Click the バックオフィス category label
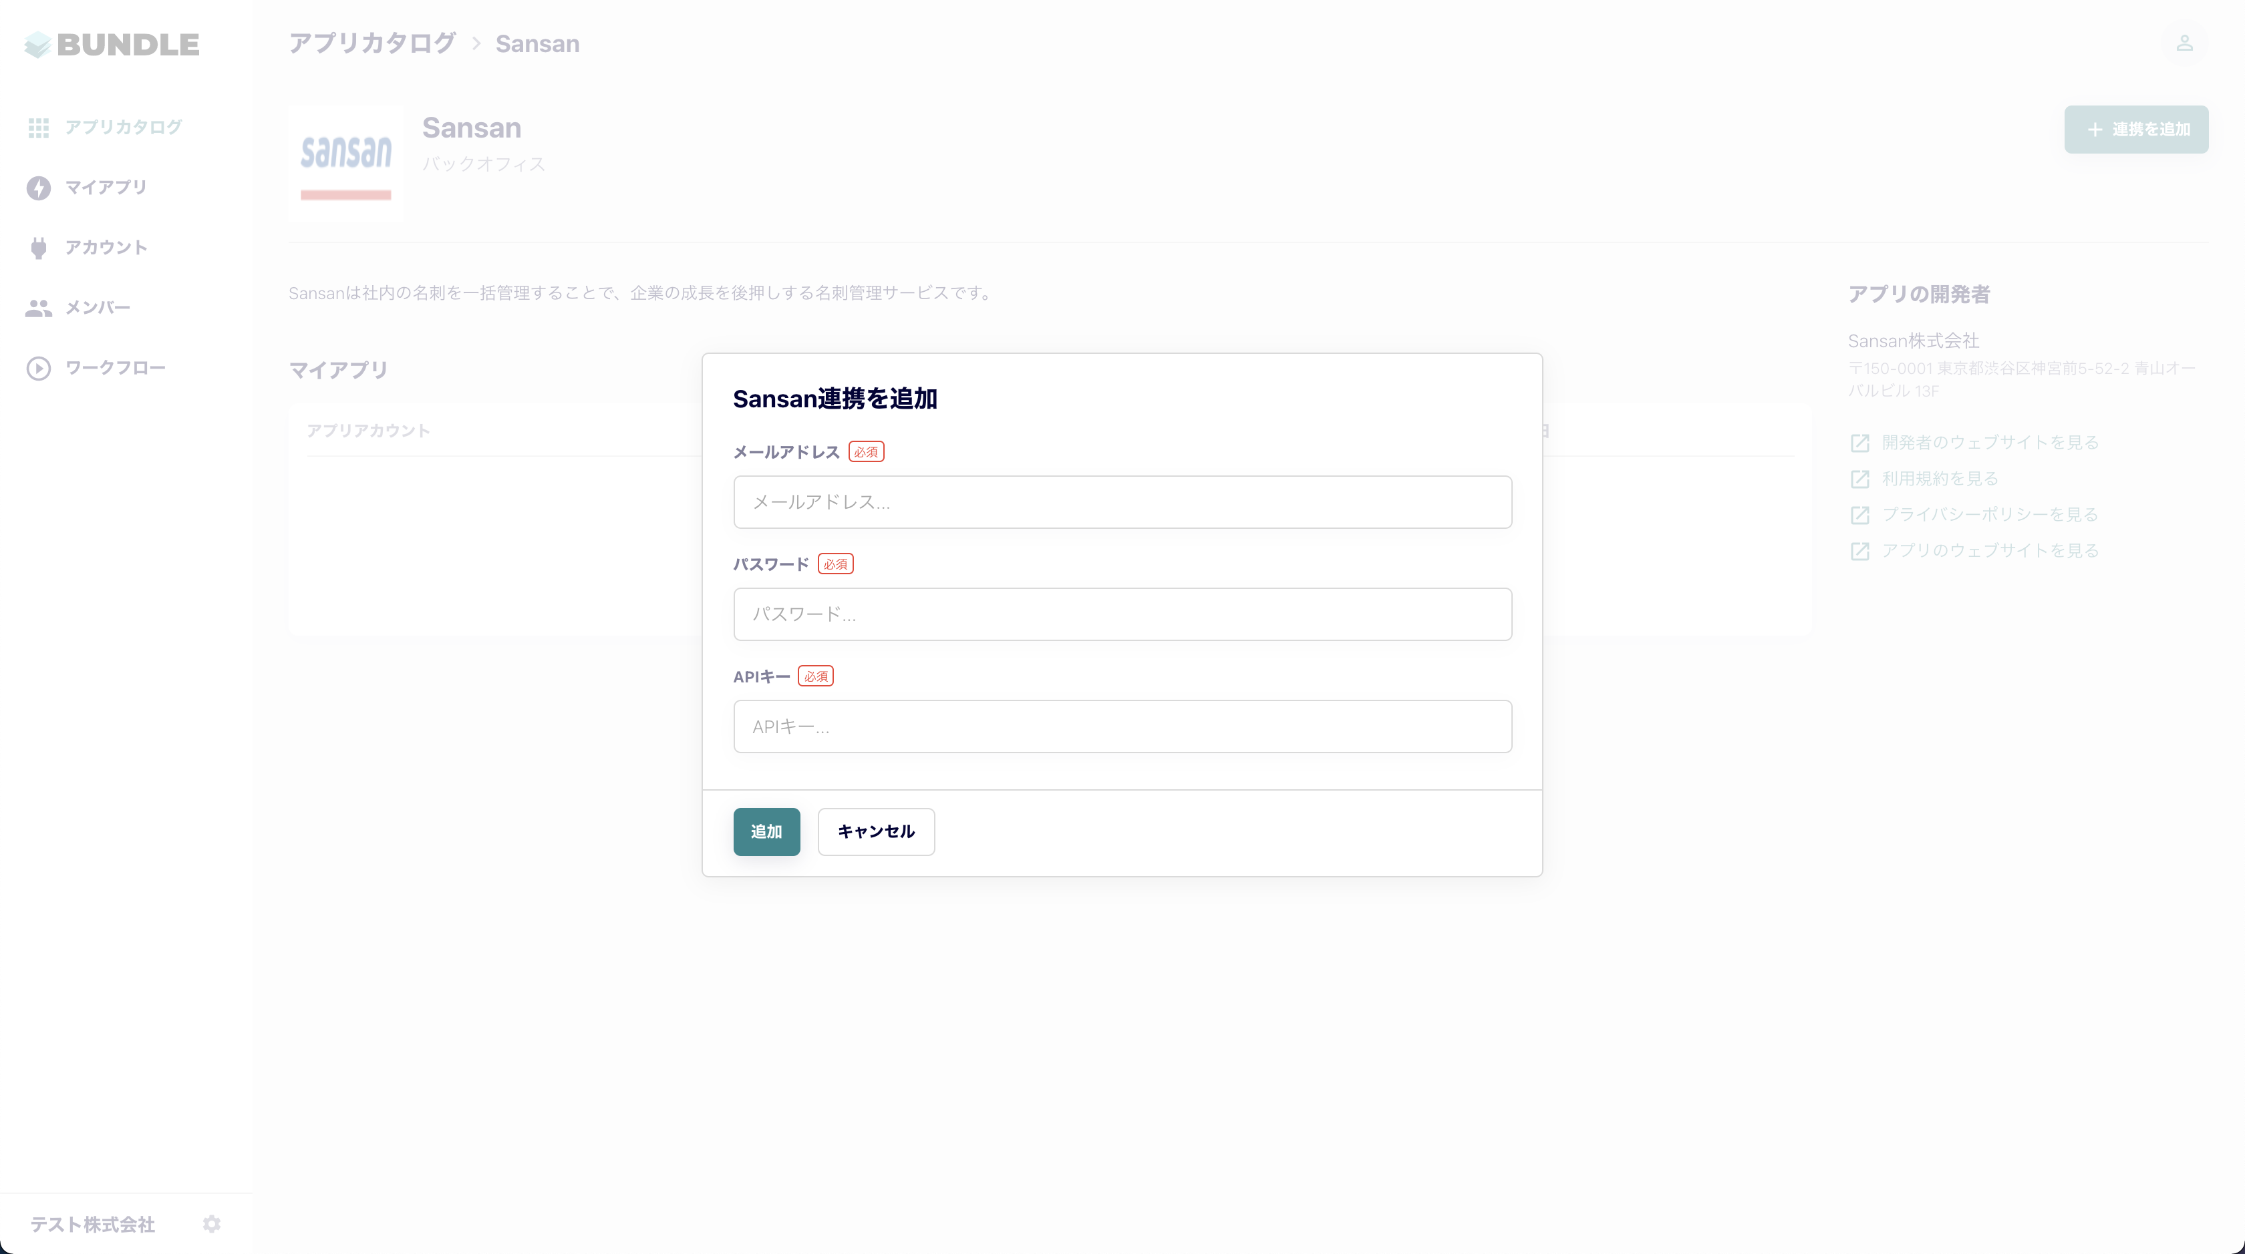The height and width of the screenshot is (1254, 2245). click(484, 164)
